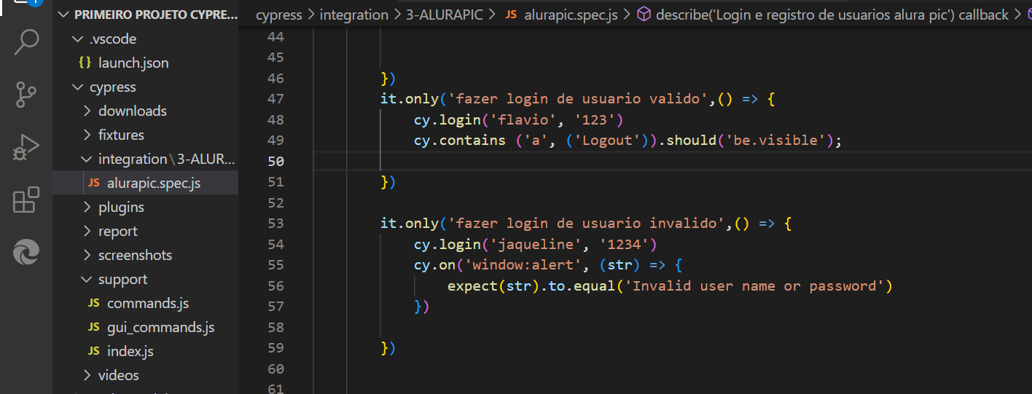Expand the videos folder

pyautogui.click(x=87, y=375)
